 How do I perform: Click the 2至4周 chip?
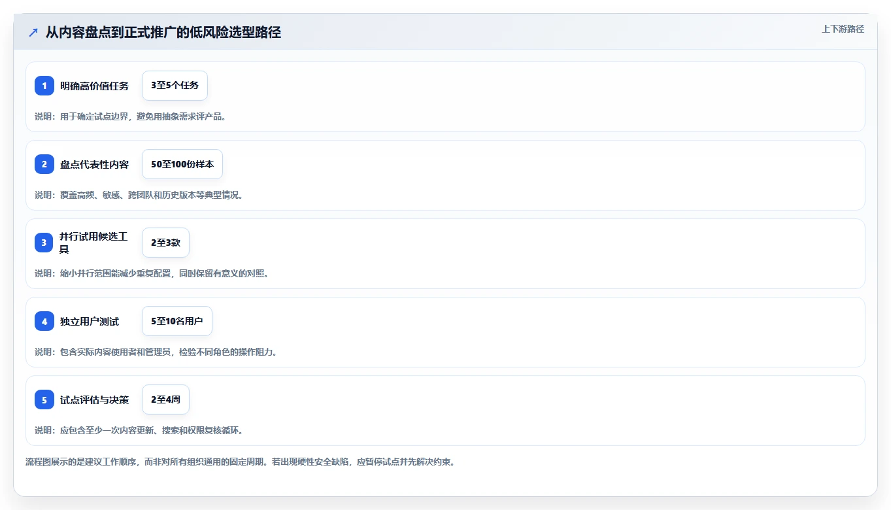(x=165, y=399)
